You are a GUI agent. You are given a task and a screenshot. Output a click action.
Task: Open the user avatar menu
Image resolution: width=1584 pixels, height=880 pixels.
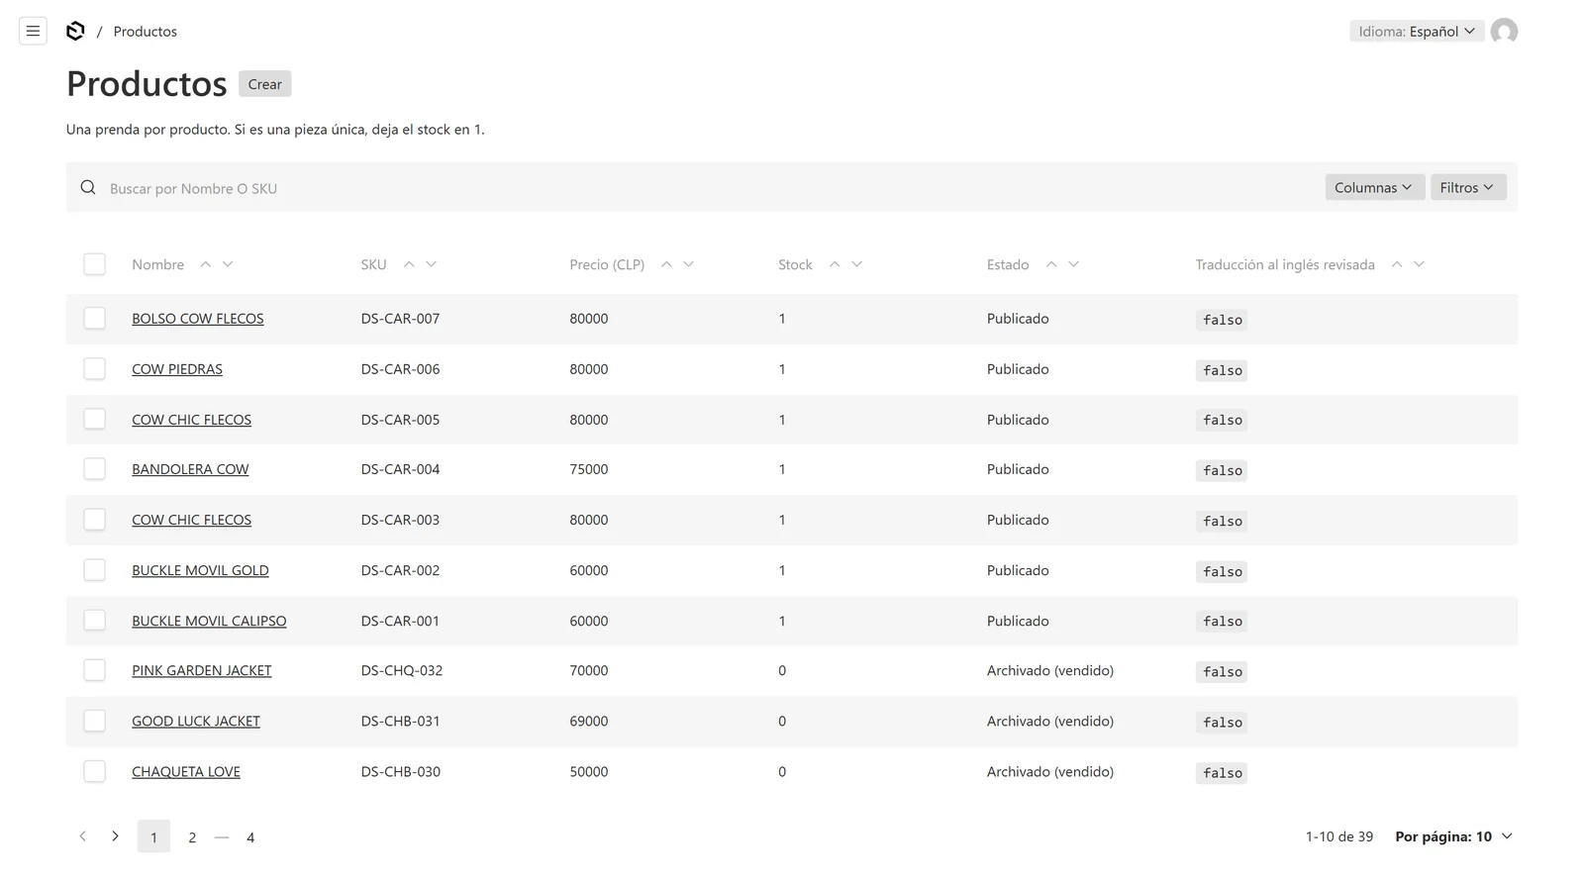point(1504,32)
